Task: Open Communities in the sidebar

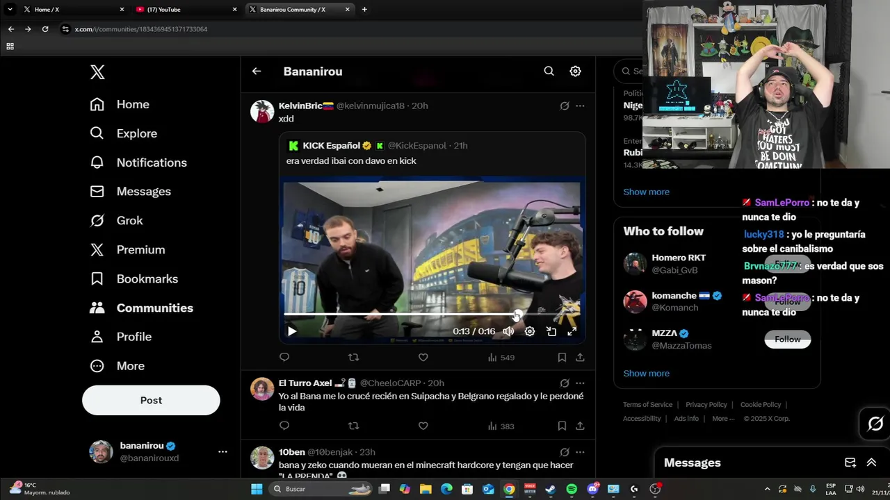Action: pyautogui.click(x=142, y=308)
